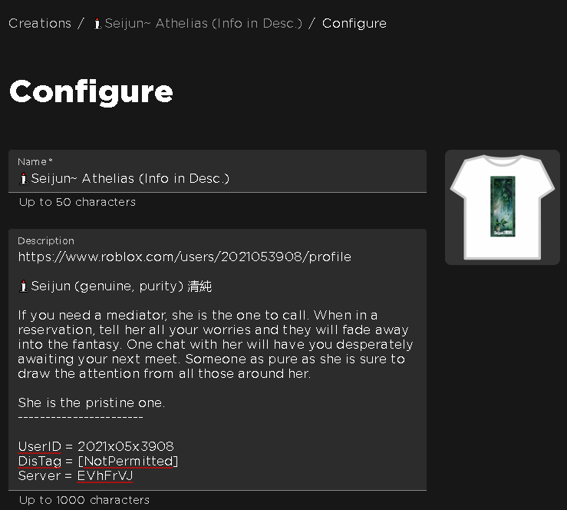The width and height of the screenshot is (567, 510).
Task: Click the T-shirt preview thumbnail
Action: tap(503, 207)
